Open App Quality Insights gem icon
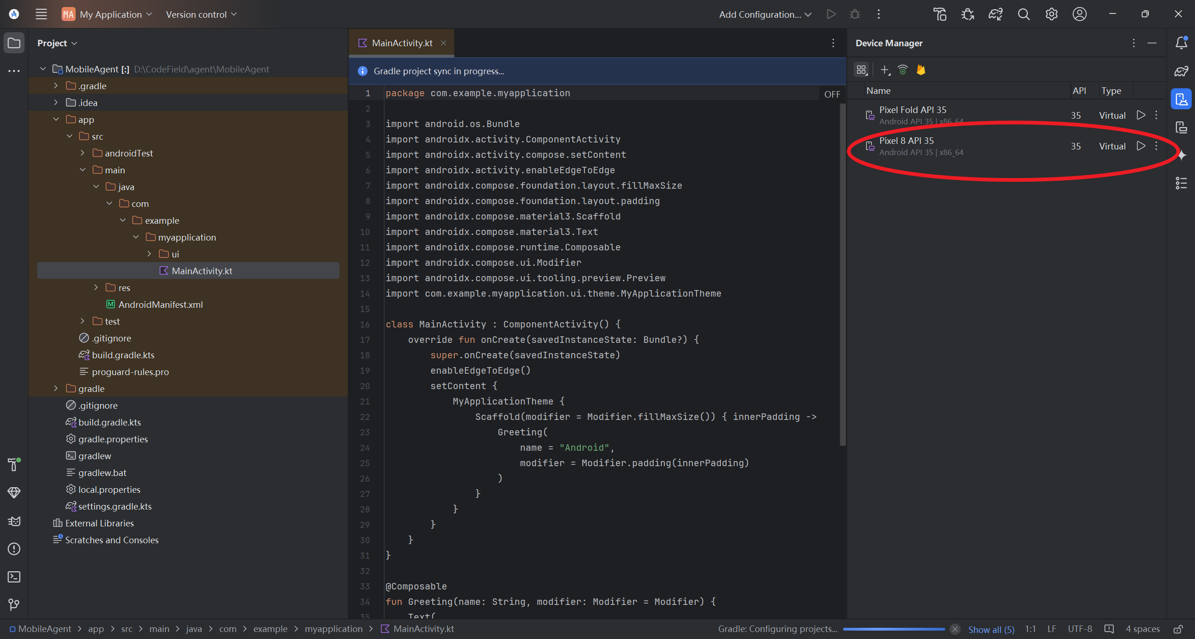The width and height of the screenshot is (1195, 639). [x=14, y=492]
